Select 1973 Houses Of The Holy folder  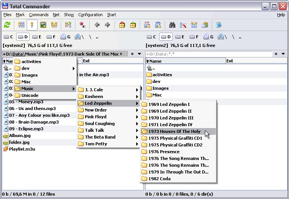click(x=174, y=131)
